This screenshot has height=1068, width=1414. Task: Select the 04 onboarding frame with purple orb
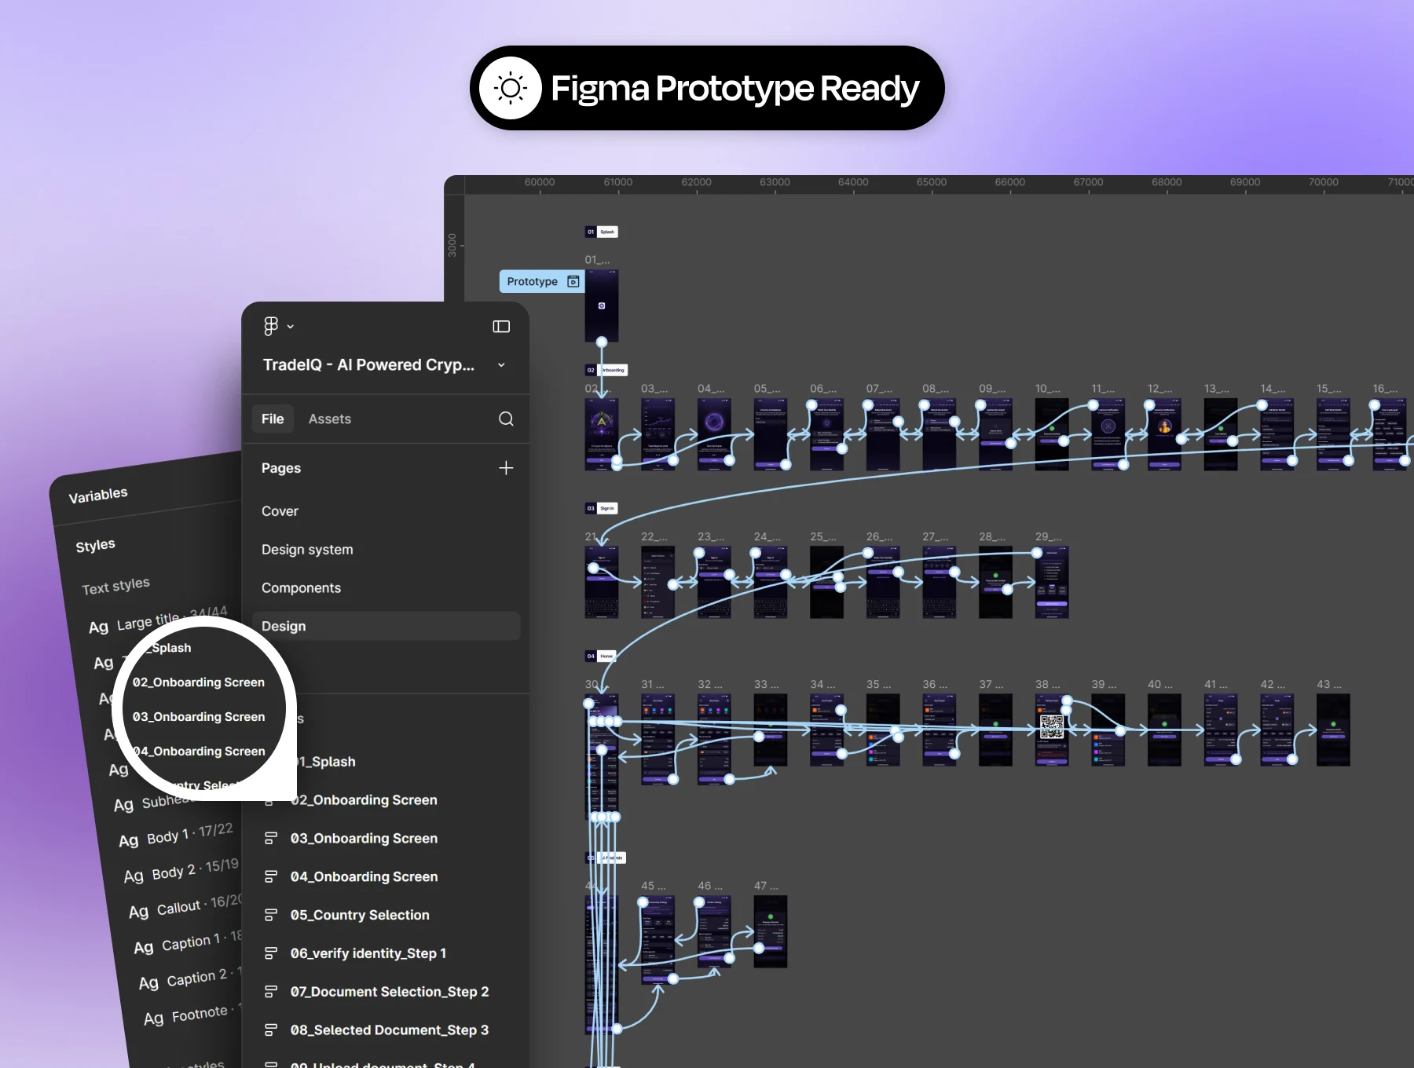[714, 435]
